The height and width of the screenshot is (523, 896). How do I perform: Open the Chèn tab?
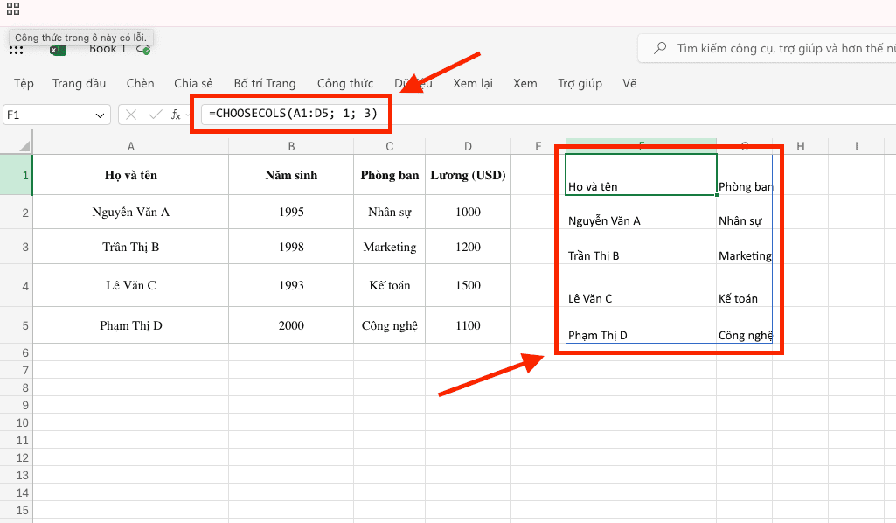coord(140,83)
